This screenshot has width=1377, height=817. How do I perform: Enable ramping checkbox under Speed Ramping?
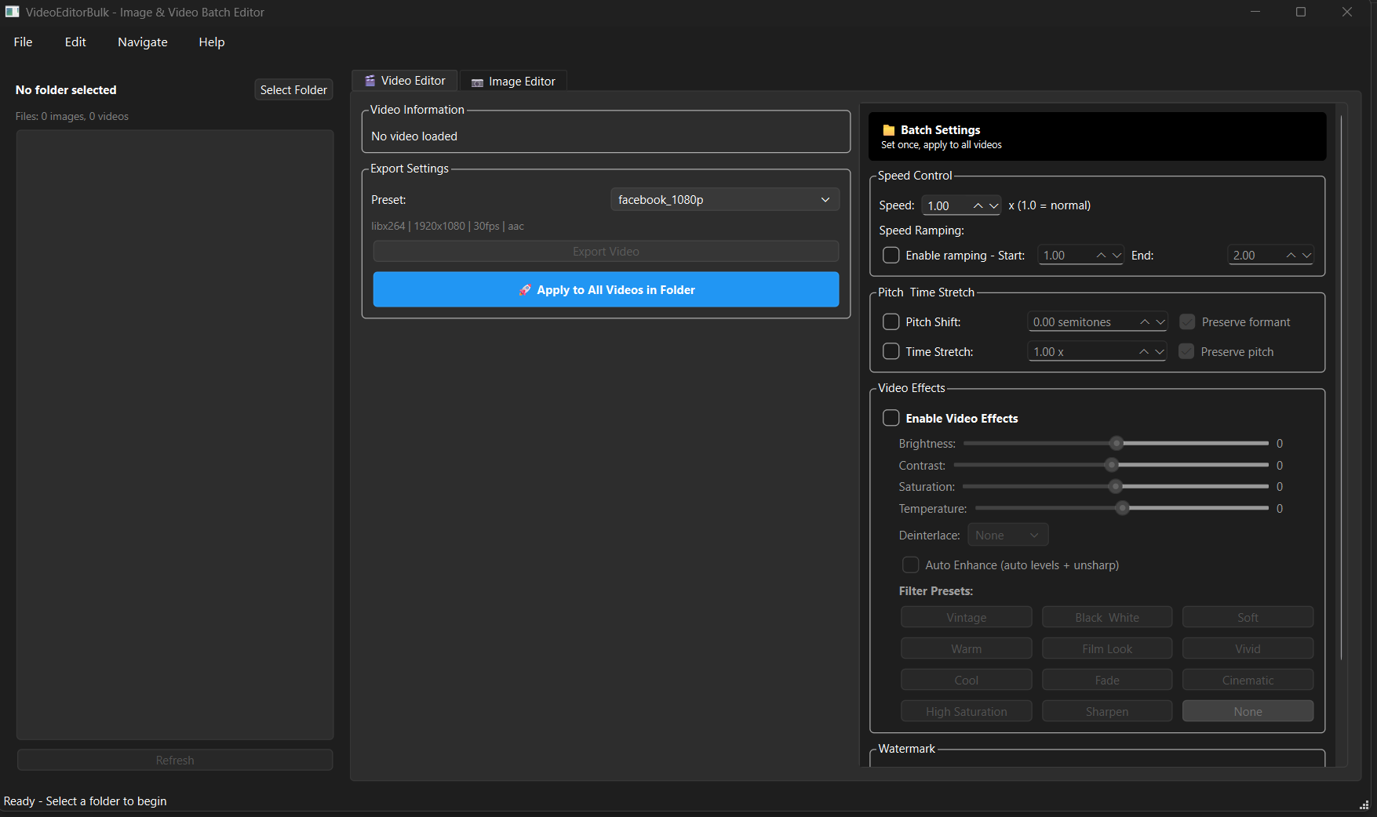(x=891, y=256)
